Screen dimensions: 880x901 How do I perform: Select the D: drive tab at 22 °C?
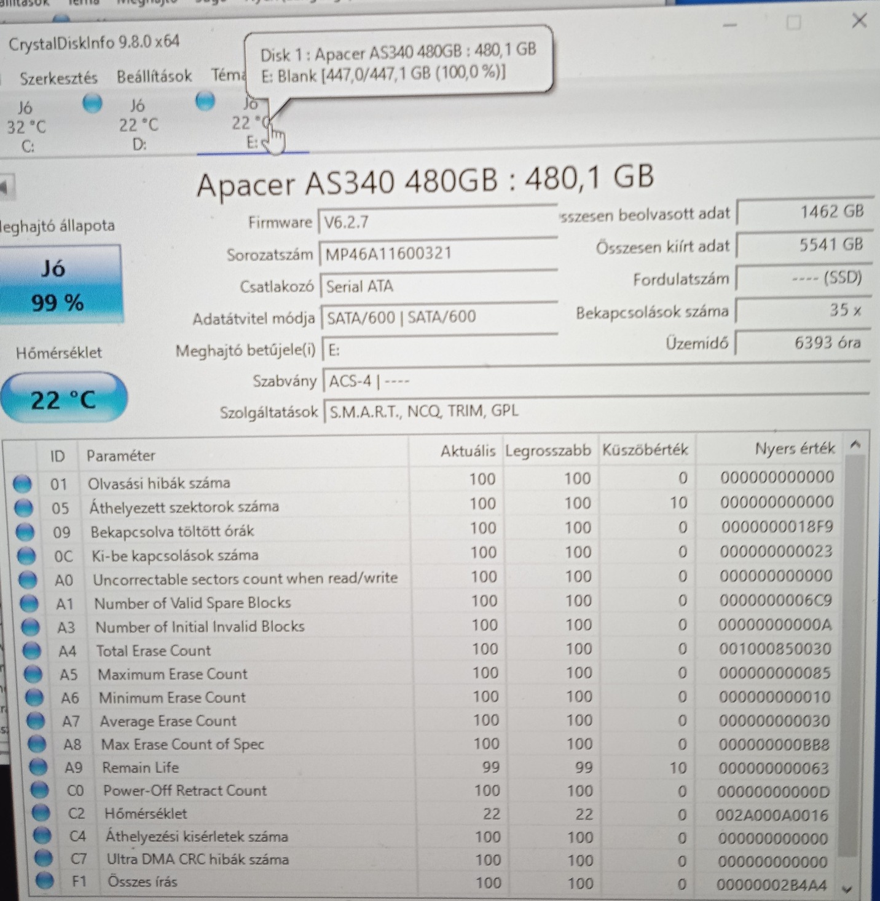(x=138, y=125)
